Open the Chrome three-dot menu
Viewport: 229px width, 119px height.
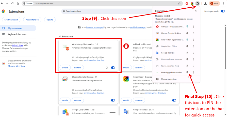(223, 4)
